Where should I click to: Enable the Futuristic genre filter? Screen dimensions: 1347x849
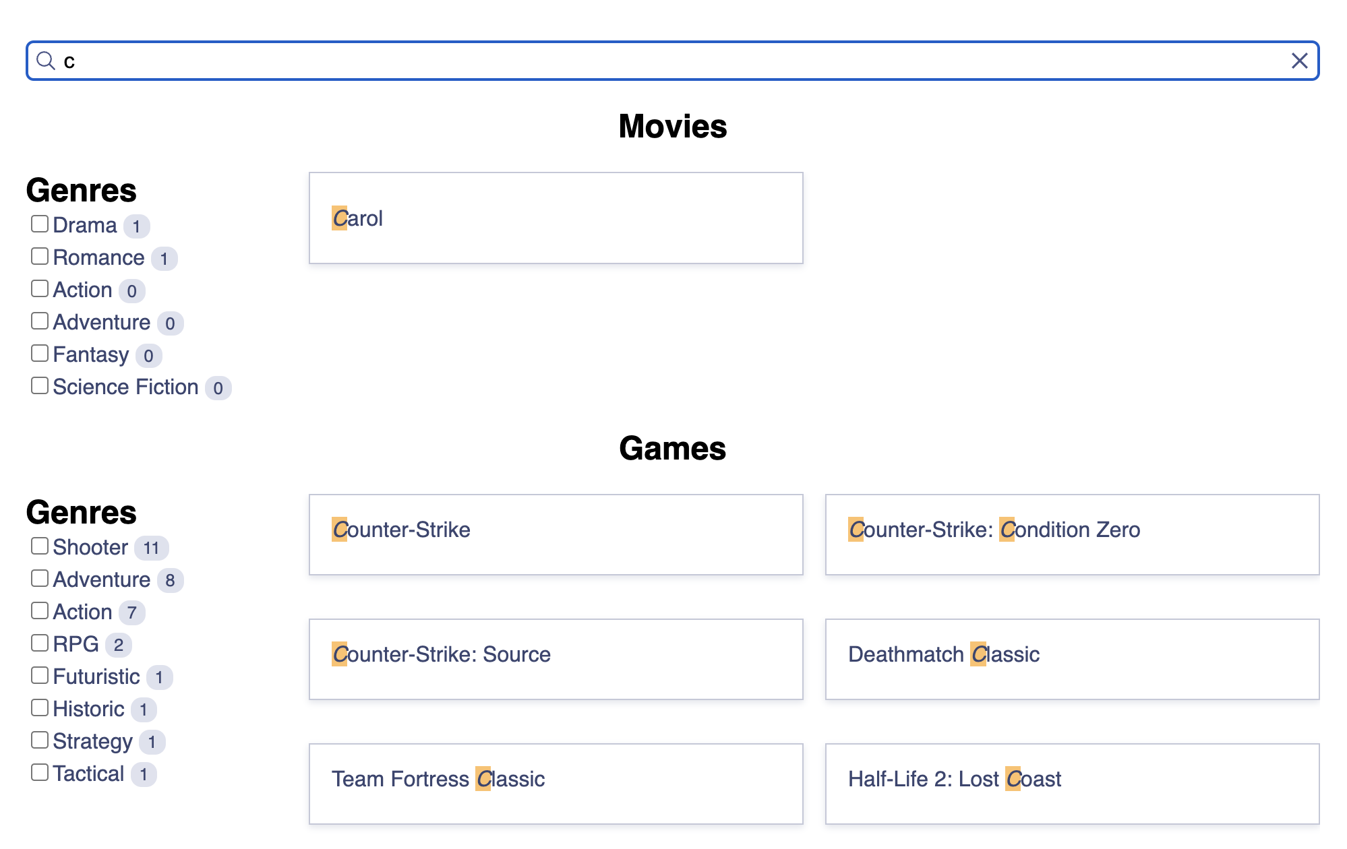coord(40,675)
